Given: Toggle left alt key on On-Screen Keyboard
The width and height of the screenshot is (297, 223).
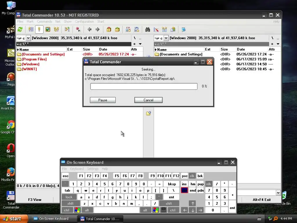Looking at the screenshot, I should coord(87,210).
